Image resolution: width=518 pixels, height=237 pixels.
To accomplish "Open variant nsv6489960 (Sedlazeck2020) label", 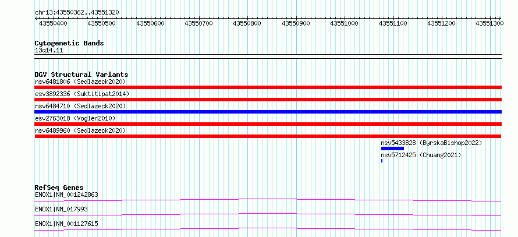I will 80,130.
